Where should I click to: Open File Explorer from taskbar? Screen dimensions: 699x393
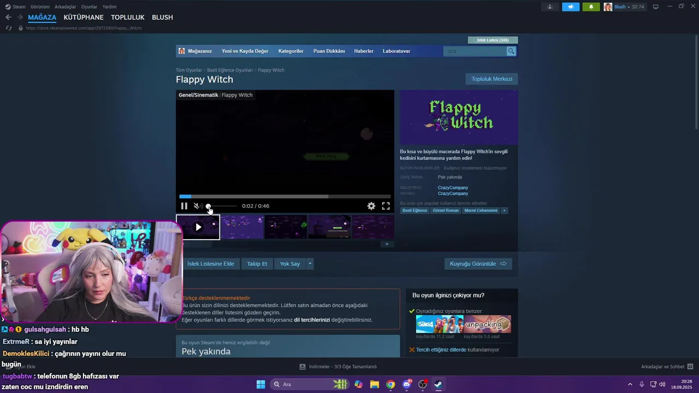[375, 384]
